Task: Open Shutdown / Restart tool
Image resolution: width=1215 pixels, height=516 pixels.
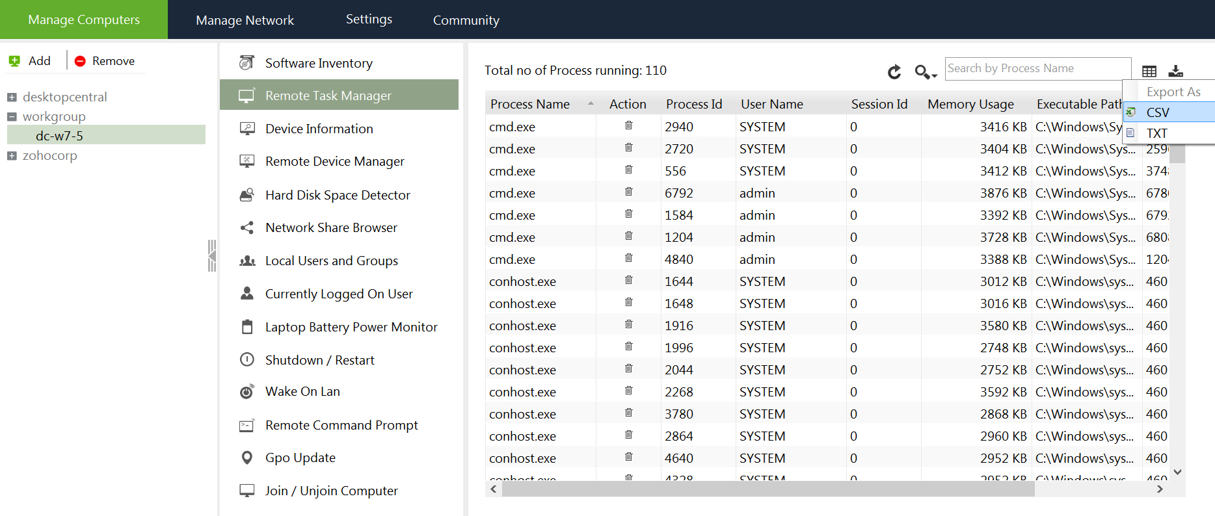Action: tap(319, 360)
